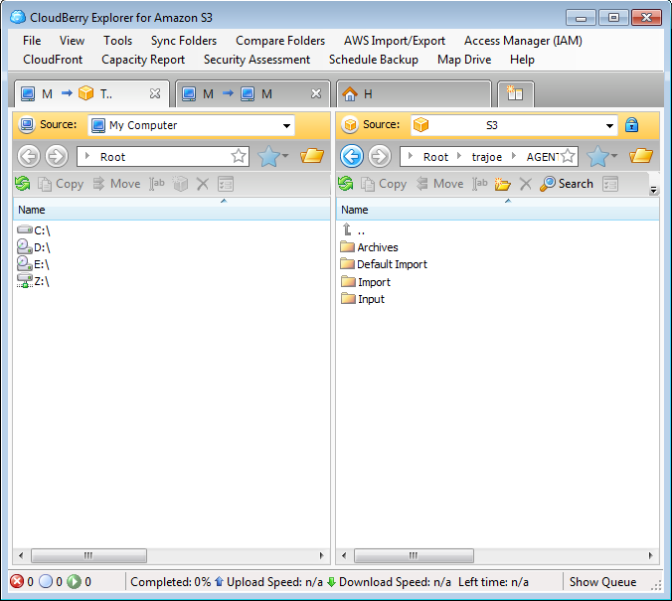Image resolution: width=672 pixels, height=601 pixels.
Task: Open the View menu
Action: point(72,41)
